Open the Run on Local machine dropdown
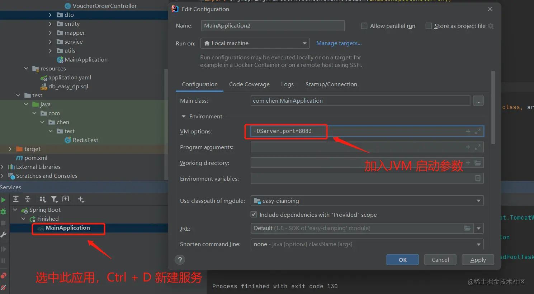This screenshot has width=534, height=294. click(x=255, y=43)
